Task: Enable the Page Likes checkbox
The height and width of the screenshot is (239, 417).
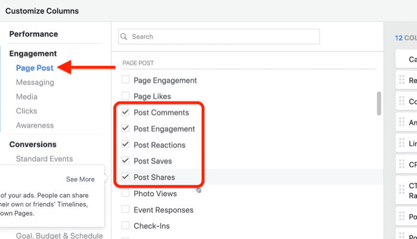Action: 125,96
